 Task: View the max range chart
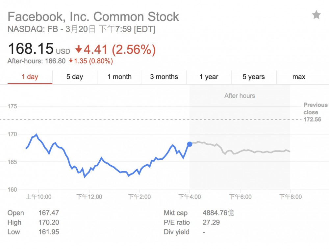pyautogui.click(x=299, y=77)
